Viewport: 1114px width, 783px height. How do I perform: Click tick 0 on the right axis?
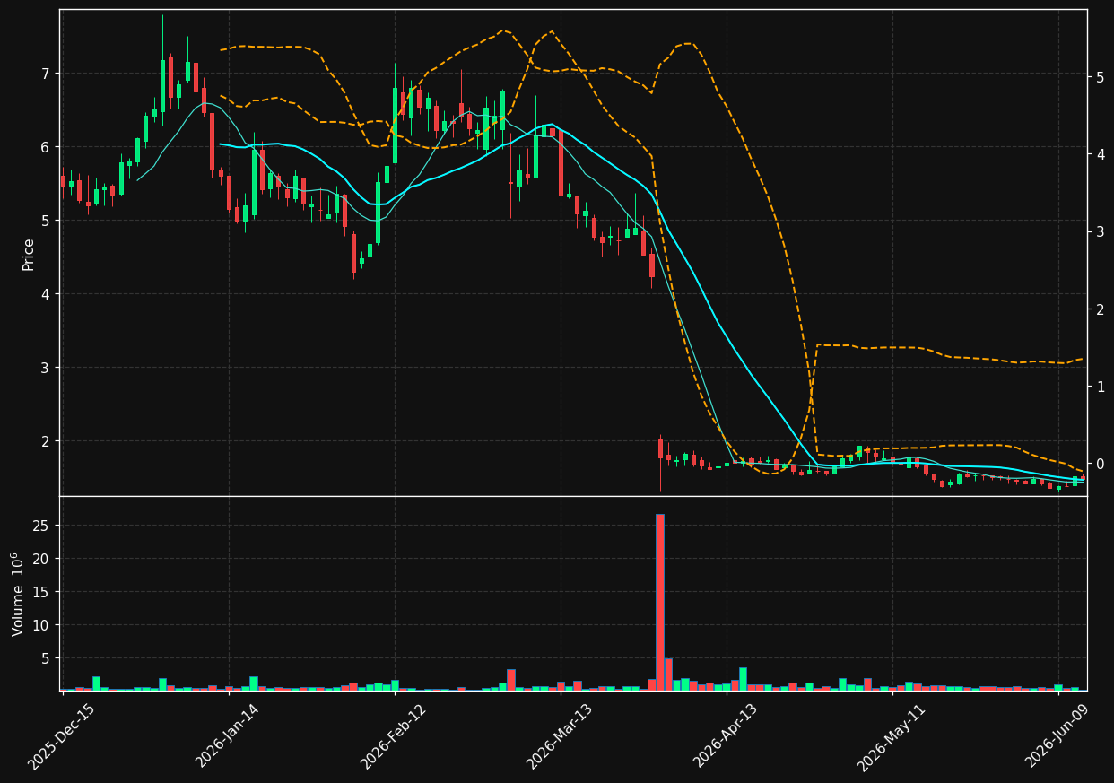pyautogui.click(x=1100, y=464)
